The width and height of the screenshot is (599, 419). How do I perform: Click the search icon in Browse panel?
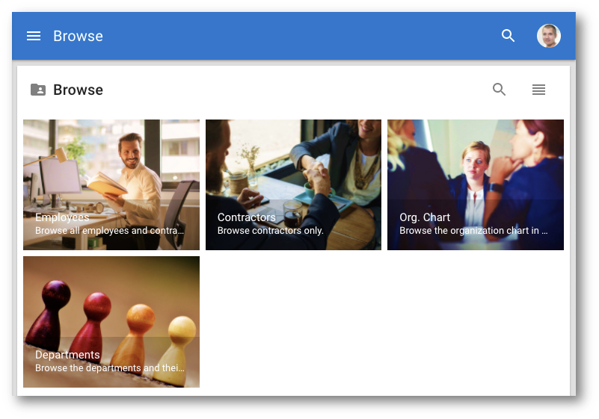[x=499, y=90]
